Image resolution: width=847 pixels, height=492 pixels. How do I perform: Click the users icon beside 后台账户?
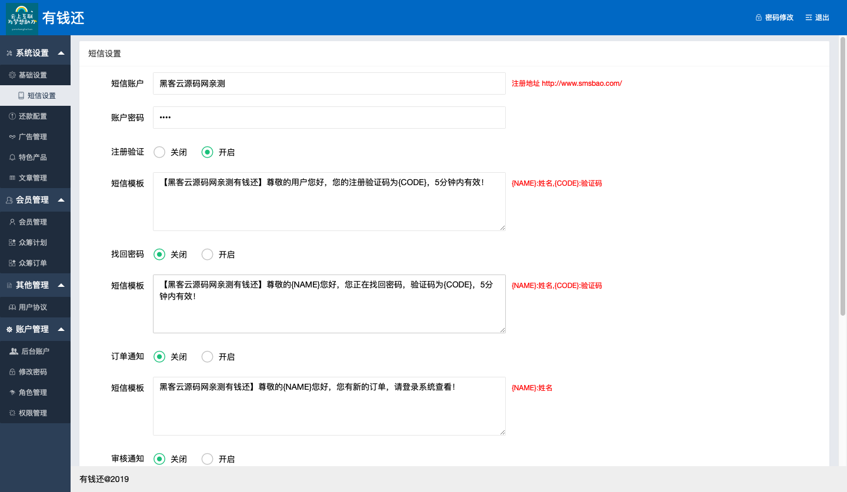pos(14,352)
